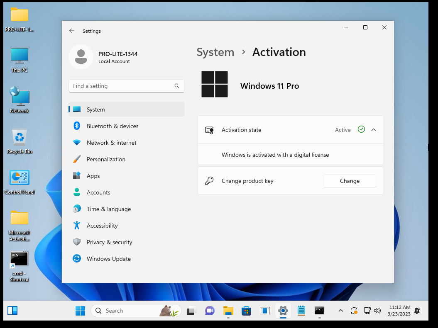Open the Widgets button on taskbar

12,311
